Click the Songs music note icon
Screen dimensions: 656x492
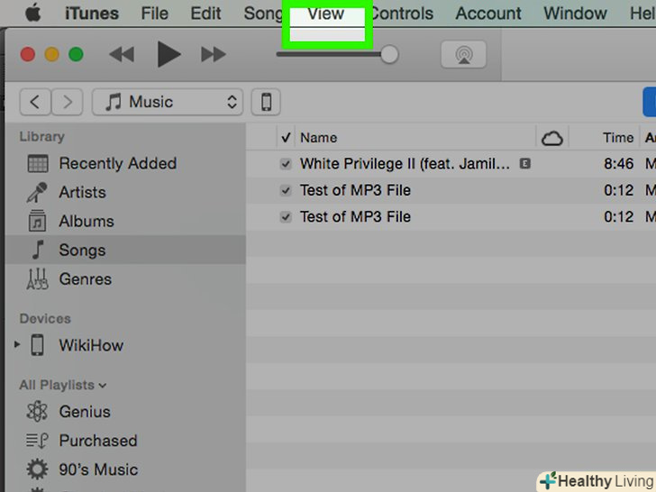(x=38, y=250)
